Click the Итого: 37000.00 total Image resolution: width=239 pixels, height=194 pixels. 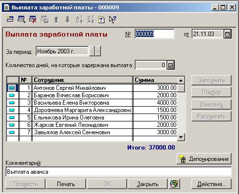pos(151,148)
